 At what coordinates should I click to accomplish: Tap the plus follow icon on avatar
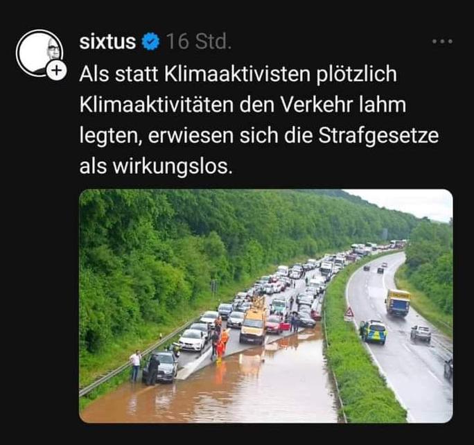57,71
